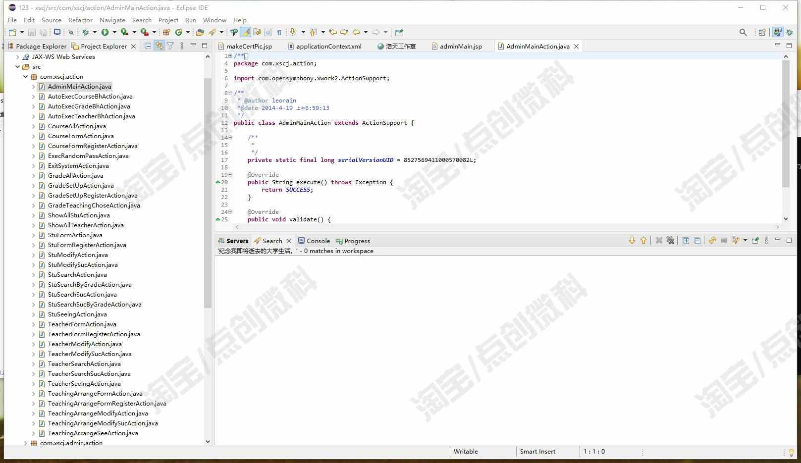Open the Back history dropdown arrow
Screen dimensions: 801x463
[366, 32]
